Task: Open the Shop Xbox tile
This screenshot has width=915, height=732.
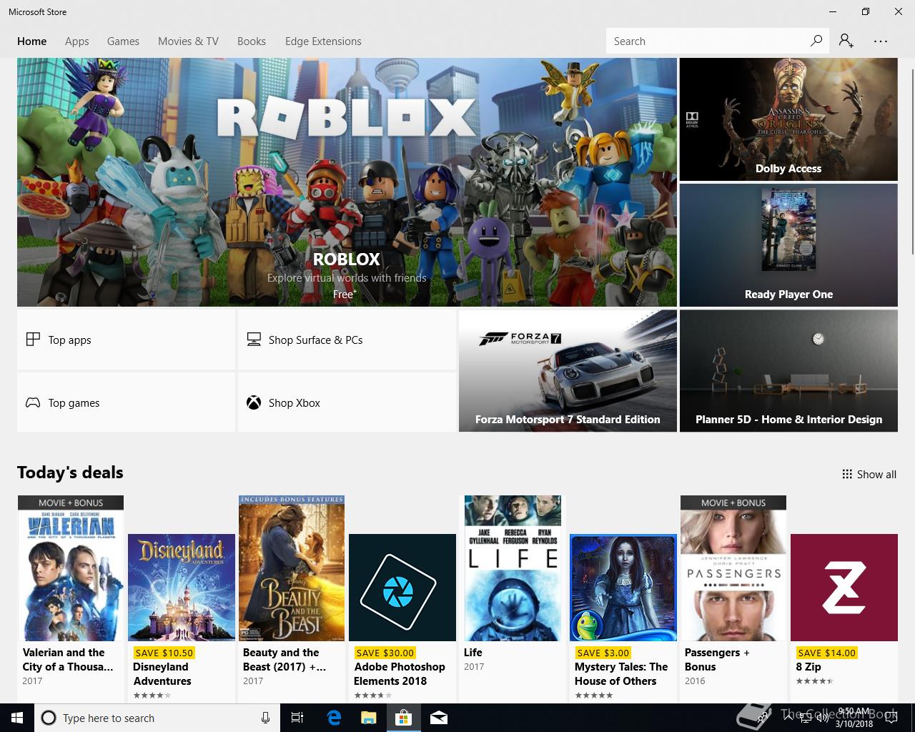Action: point(347,402)
